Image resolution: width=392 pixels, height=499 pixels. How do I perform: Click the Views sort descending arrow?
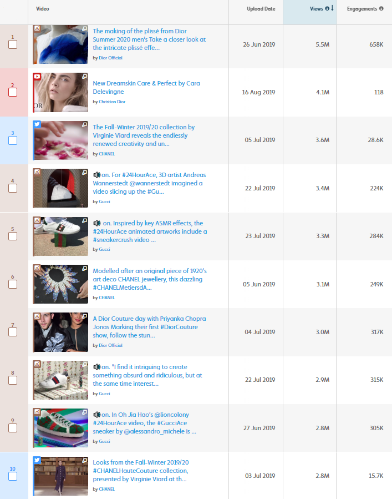(x=332, y=8)
